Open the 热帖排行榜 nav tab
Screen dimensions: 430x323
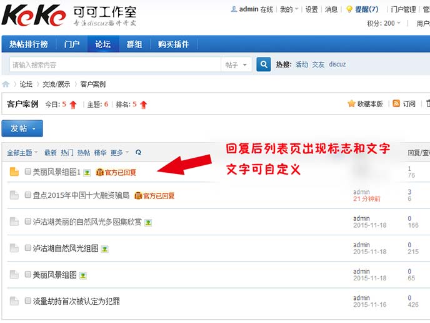tap(29, 44)
